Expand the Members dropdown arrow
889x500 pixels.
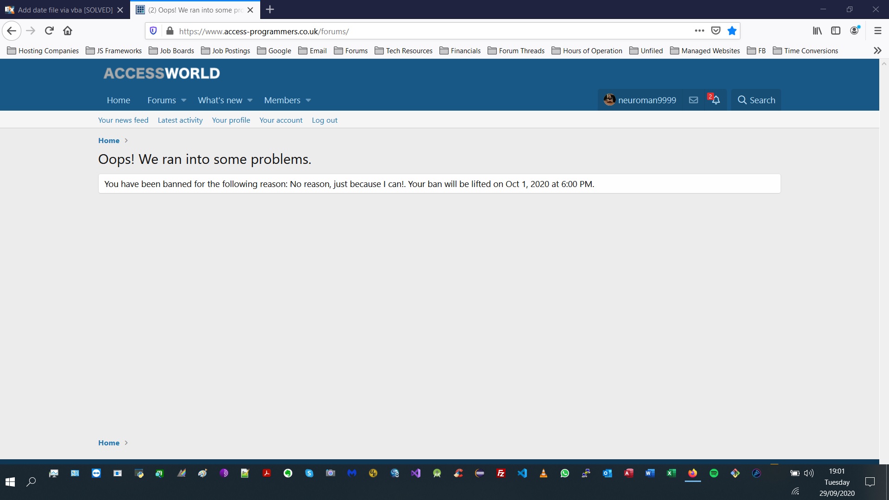[x=308, y=100]
